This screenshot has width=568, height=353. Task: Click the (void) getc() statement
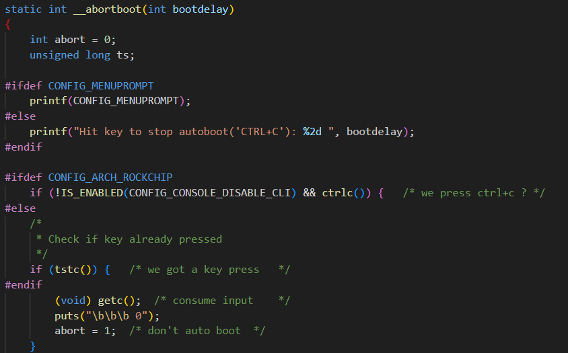click(98, 301)
